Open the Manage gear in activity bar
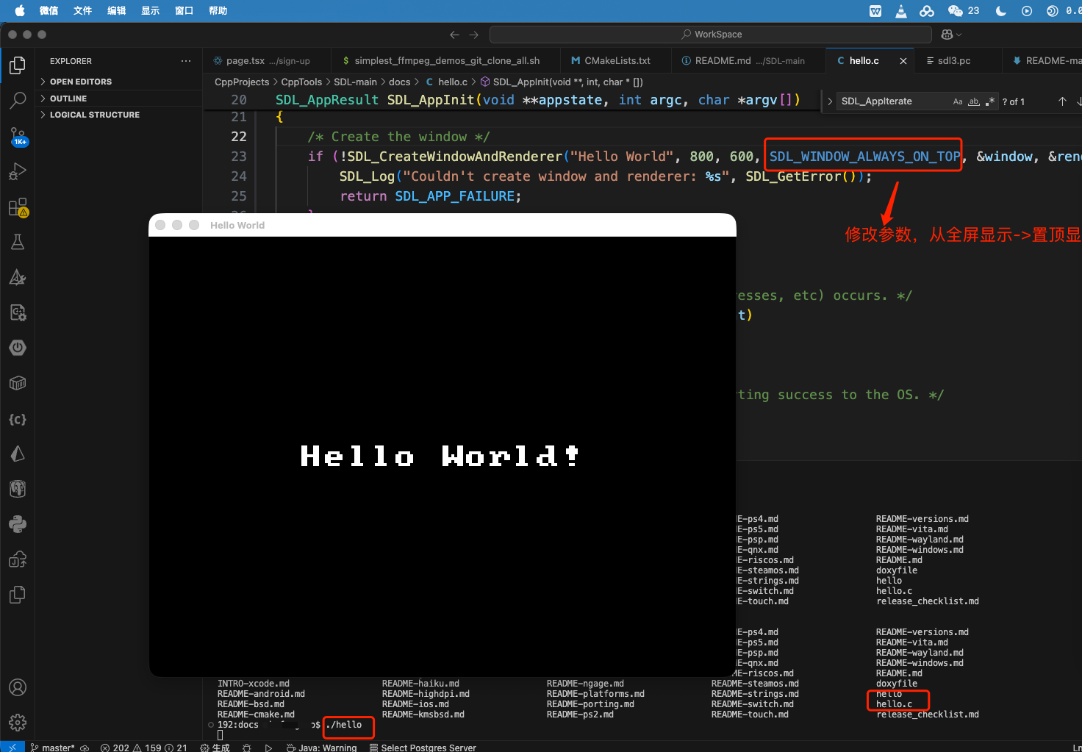This screenshot has width=1082, height=752. pyautogui.click(x=18, y=723)
